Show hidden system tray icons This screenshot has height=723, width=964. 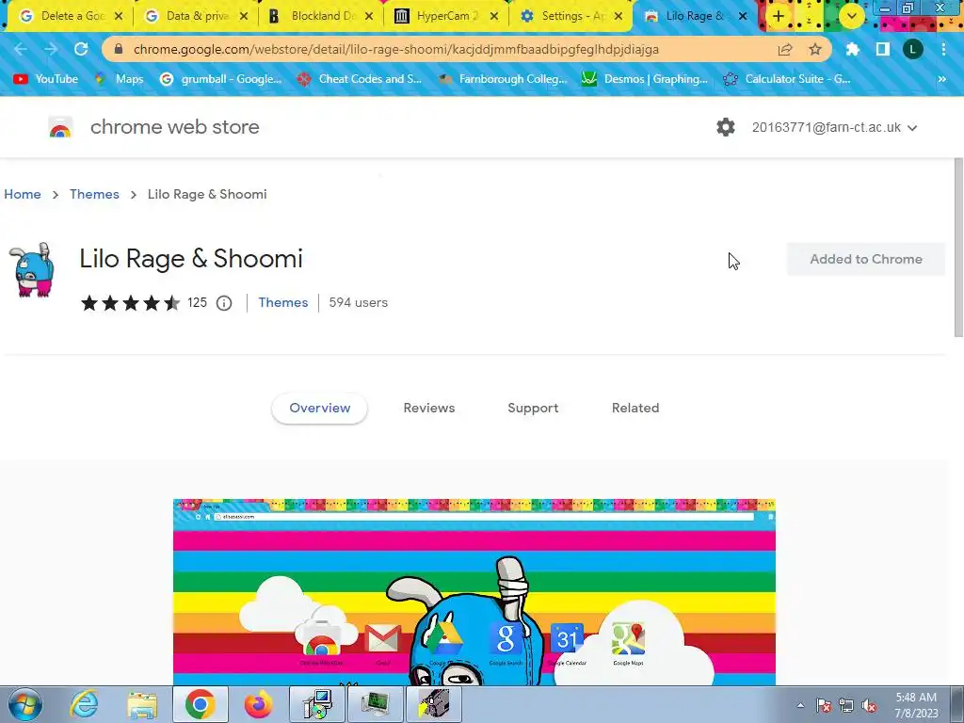(800, 706)
